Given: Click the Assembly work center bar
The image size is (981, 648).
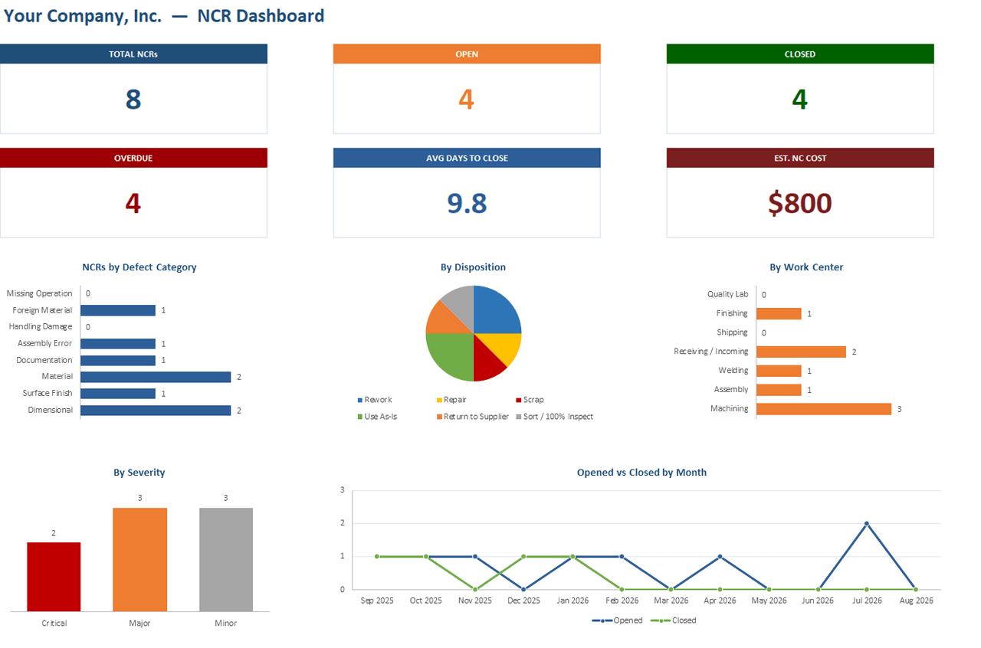Looking at the screenshot, I should (779, 390).
